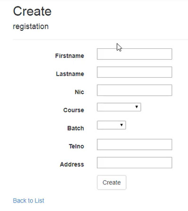
Task: Open the Batch dropdown list
Action: tap(111, 125)
